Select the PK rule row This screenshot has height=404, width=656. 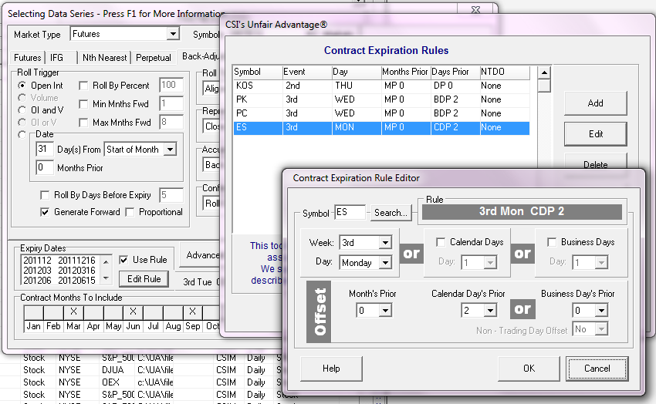(381, 99)
